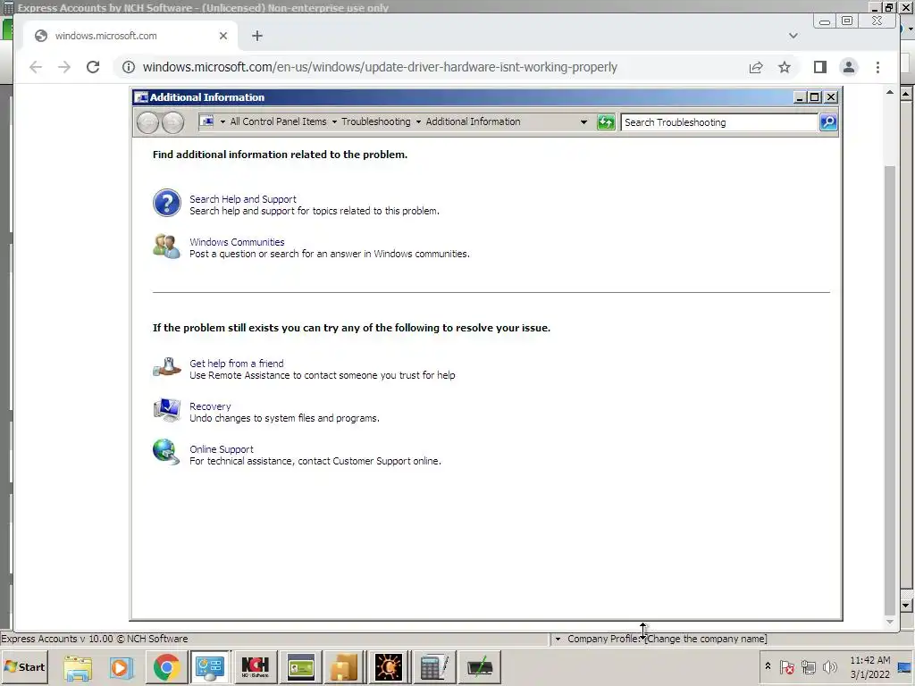Click the Online Support globe icon
915x686 pixels.
click(x=167, y=453)
